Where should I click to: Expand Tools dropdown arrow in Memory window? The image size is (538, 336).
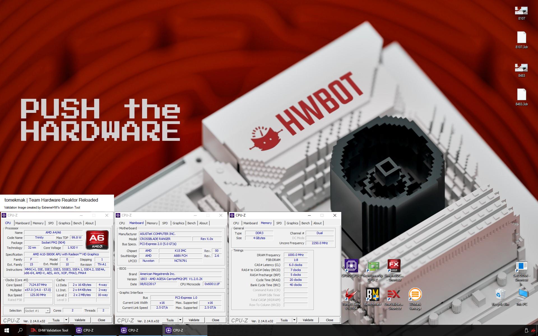pos(294,320)
